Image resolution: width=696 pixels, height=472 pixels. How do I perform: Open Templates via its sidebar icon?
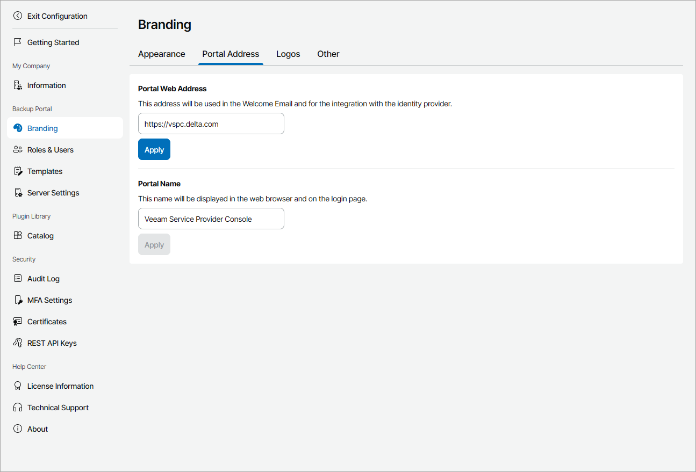click(x=18, y=171)
